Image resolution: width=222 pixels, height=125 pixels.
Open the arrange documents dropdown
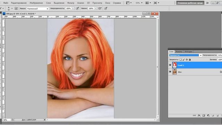click(x=148, y=3)
